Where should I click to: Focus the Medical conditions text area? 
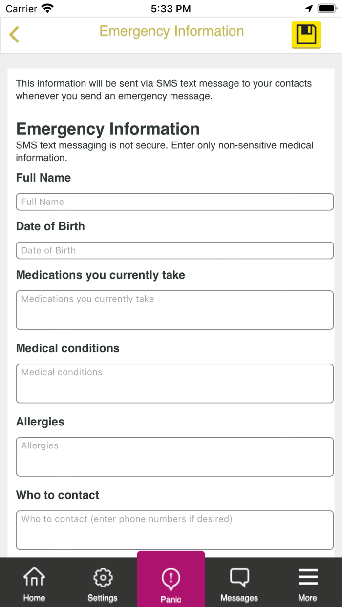point(175,383)
